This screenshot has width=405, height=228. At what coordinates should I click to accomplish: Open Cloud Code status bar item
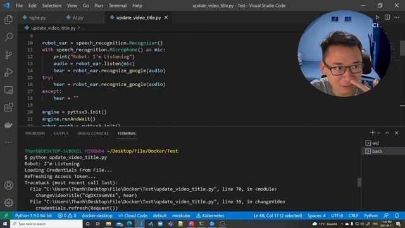point(133,215)
